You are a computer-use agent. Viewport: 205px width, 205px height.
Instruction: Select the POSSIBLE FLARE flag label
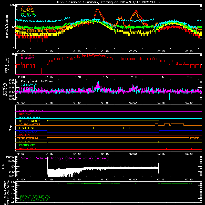pos(29,118)
